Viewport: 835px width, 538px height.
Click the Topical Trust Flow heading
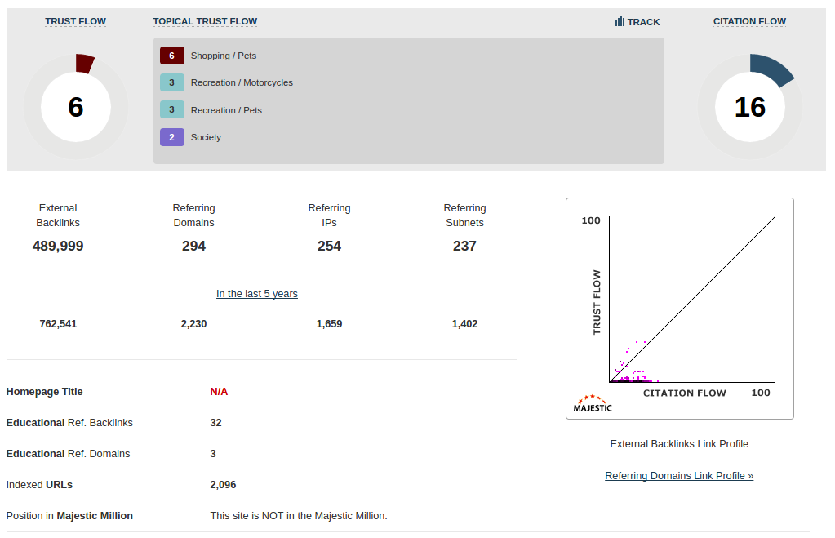[x=205, y=22]
